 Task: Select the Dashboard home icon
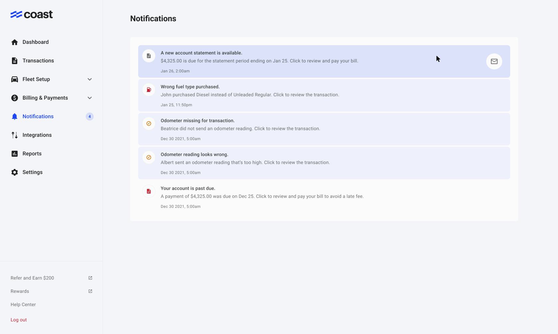click(15, 42)
